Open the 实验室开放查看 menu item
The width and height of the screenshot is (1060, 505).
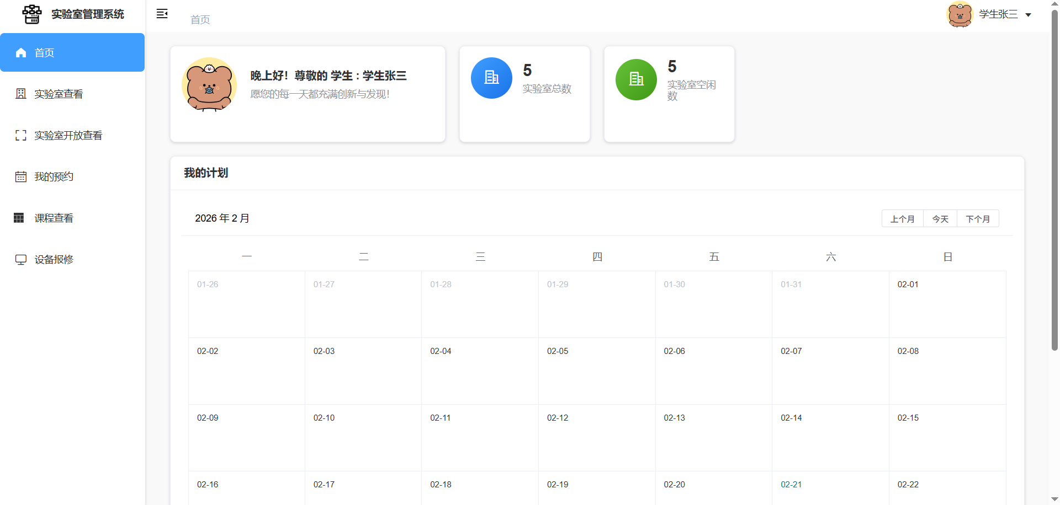pos(72,135)
